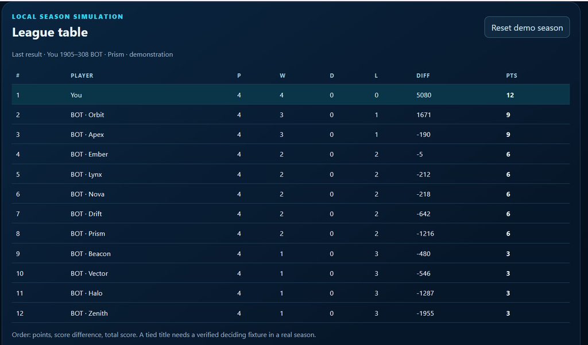Select the 'You' player name cell
The image size is (588, 345).
(76, 95)
